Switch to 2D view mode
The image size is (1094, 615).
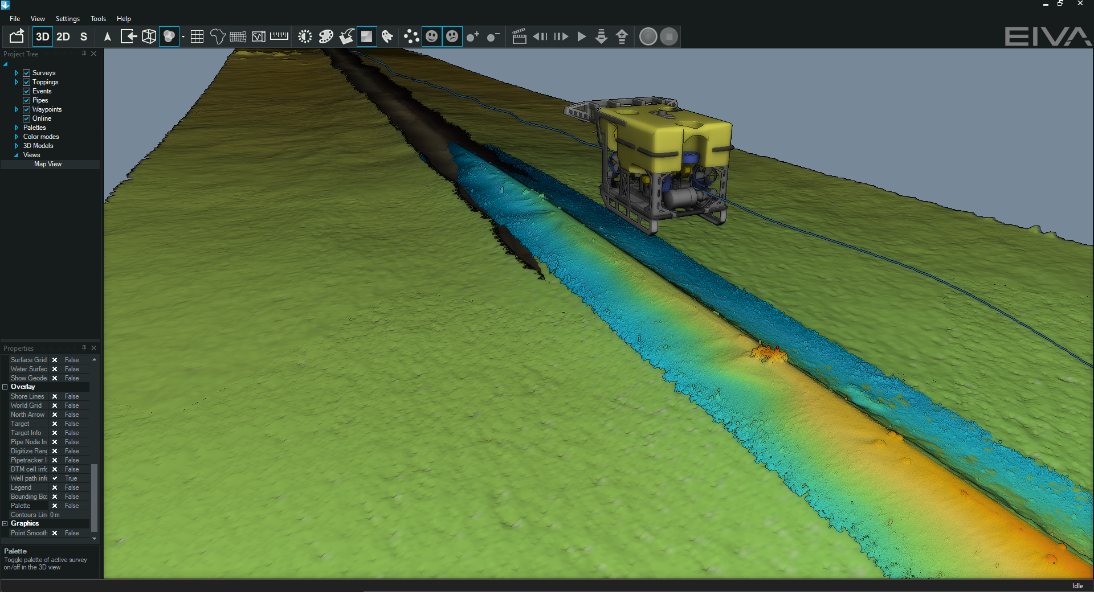coord(63,36)
